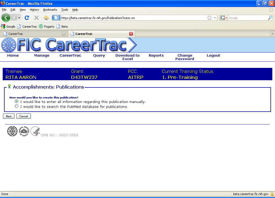Click the search magnifier icon

pos(270,18)
